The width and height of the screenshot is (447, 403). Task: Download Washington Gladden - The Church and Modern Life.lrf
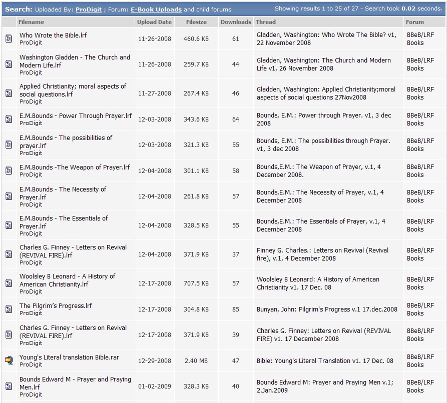[75, 61]
